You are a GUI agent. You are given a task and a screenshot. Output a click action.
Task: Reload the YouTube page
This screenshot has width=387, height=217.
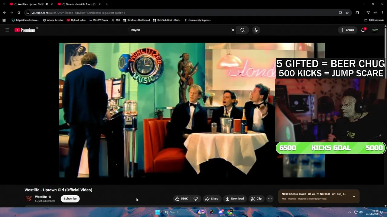pos(19,13)
